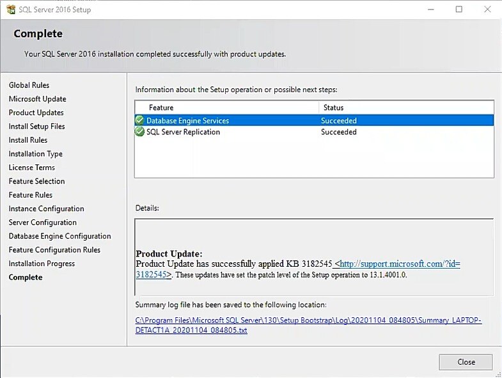Select the Instance Configuration step
The height and width of the screenshot is (378, 502).
coord(47,209)
